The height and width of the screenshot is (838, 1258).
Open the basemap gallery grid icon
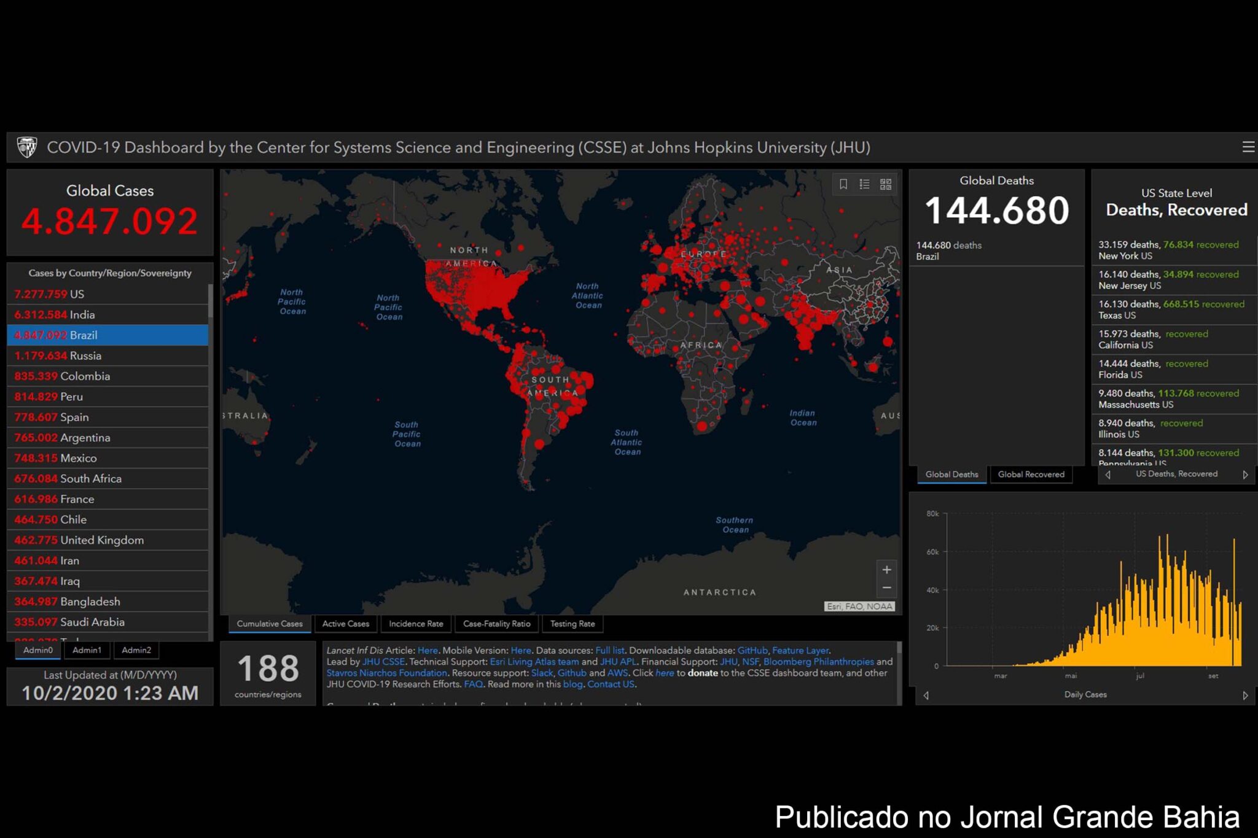pyautogui.click(x=886, y=184)
